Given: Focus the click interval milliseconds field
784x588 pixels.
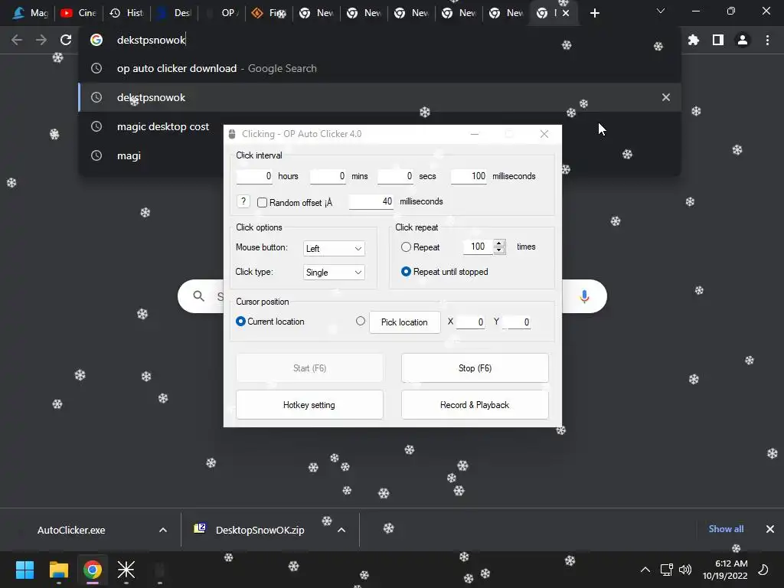Looking at the screenshot, I should 469,176.
